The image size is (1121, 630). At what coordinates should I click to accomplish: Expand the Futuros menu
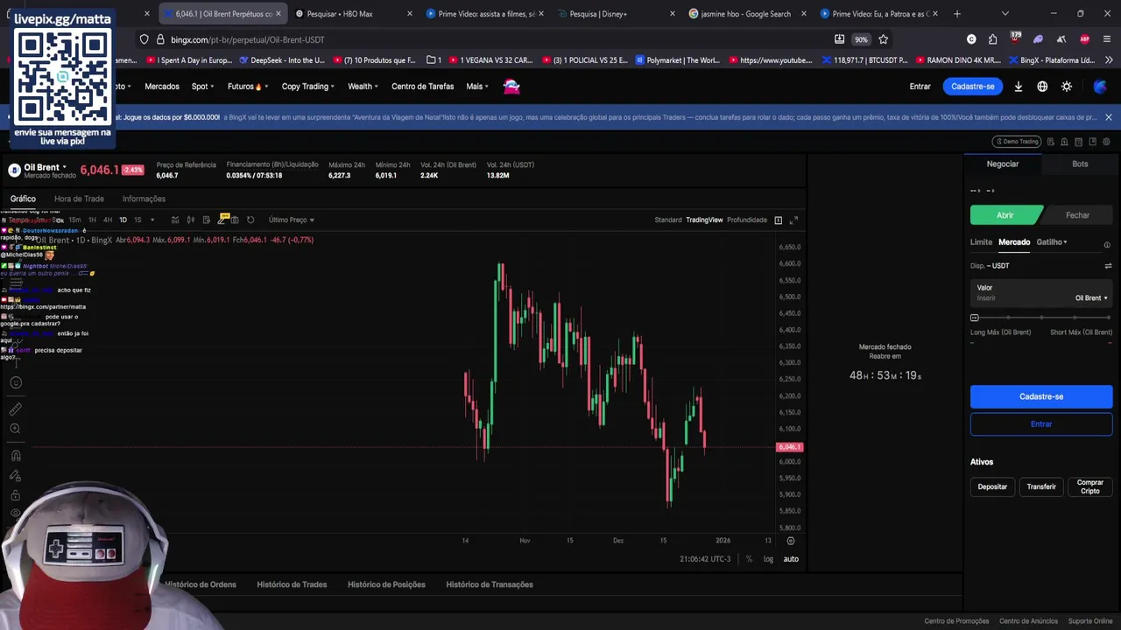click(x=248, y=87)
